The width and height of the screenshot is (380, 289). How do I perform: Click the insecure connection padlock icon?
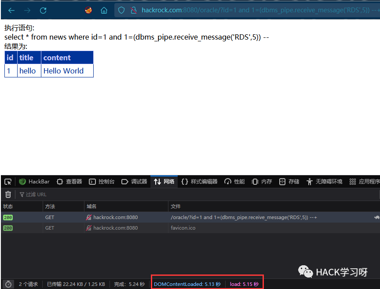pyautogui.click(x=134, y=10)
